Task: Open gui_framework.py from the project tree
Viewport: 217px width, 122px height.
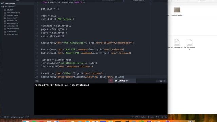Action: pos(13,23)
